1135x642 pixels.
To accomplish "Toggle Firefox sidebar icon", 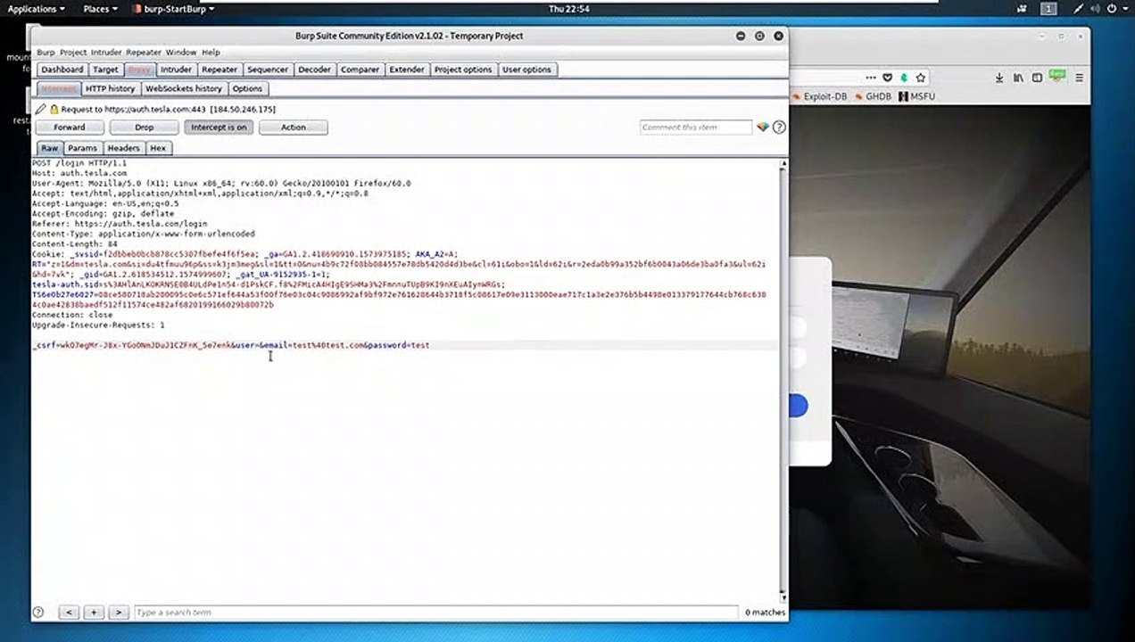I will (x=1037, y=78).
